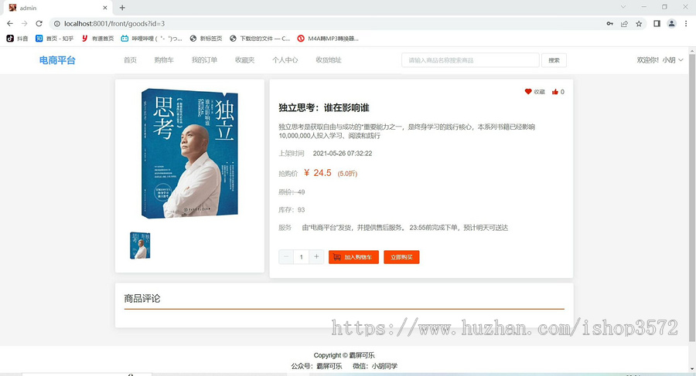
Task: Increase quantity with plus button
Action: tap(316, 257)
